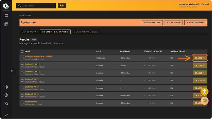Check the Student 11 WK12 row checkbox

[x=22, y=66]
